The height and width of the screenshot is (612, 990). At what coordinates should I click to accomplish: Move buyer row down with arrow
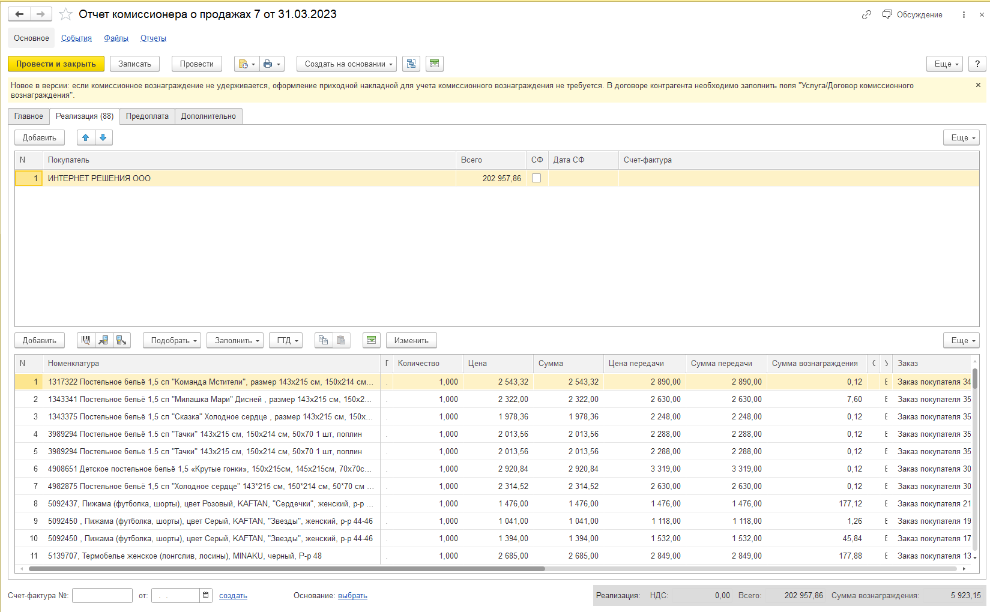(x=103, y=137)
